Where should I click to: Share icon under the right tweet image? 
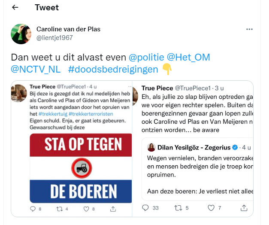pyautogui.click(x=243, y=208)
